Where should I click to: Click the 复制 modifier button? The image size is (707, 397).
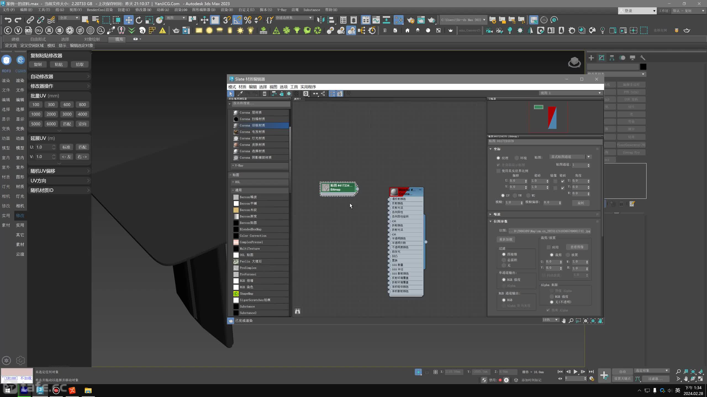click(x=38, y=65)
